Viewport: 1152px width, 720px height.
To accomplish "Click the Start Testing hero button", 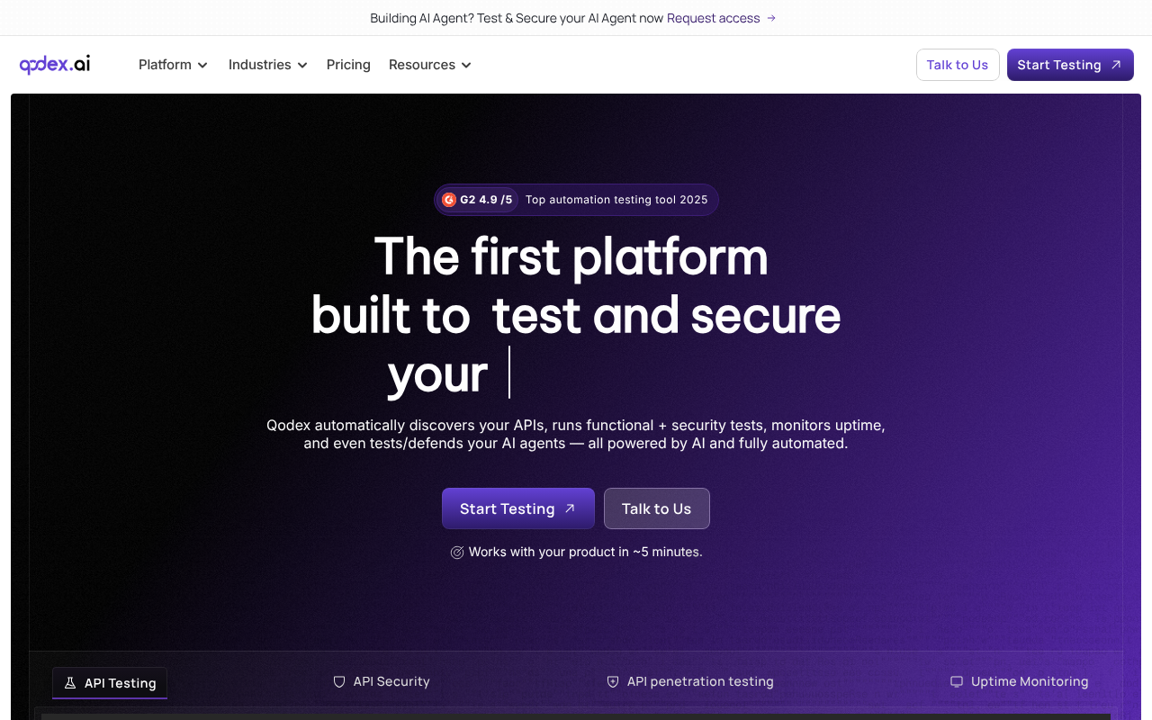I will pos(517,508).
